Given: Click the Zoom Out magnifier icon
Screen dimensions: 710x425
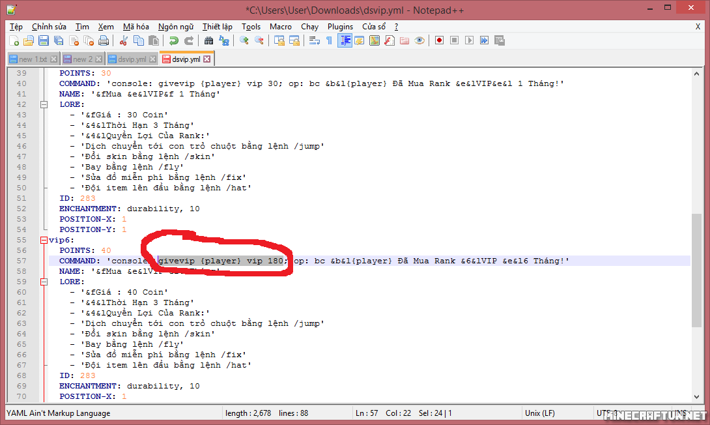Looking at the screenshot, I should pyautogui.click(x=259, y=41).
